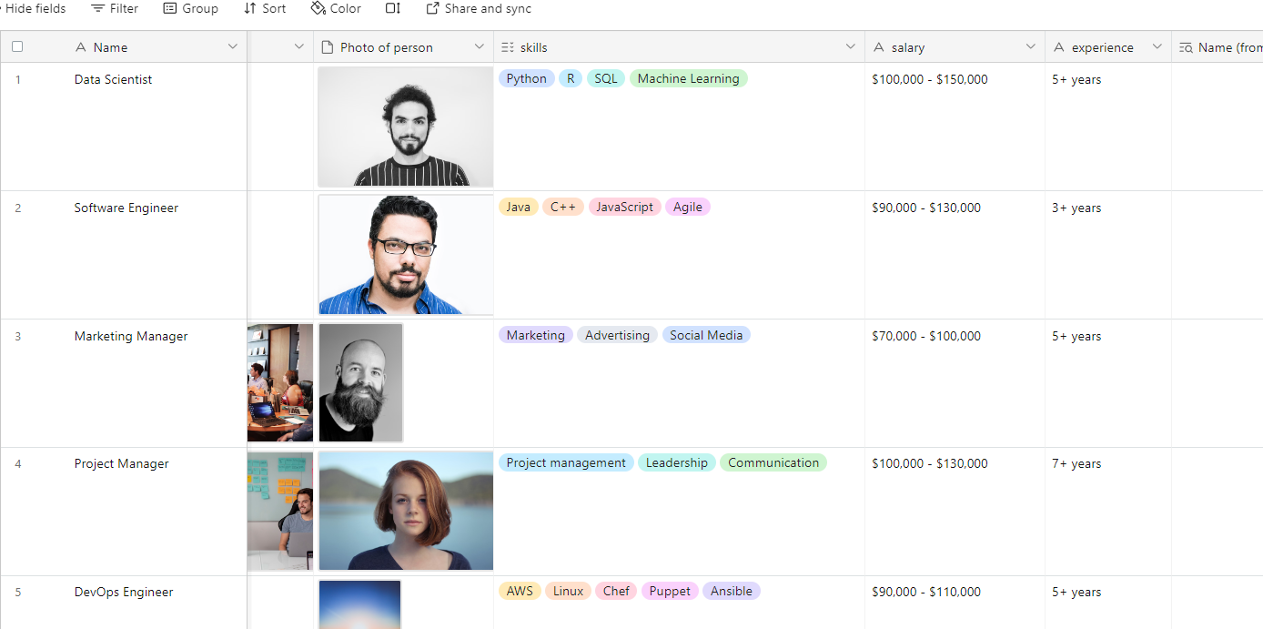Open the Name column dropdown arrow

(x=233, y=46)
